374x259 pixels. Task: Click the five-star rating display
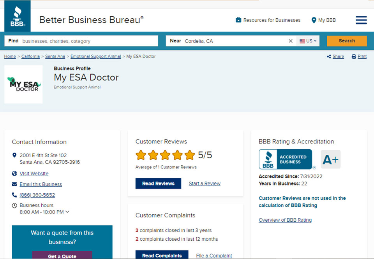pyautogui.click(x=165, y=155)
